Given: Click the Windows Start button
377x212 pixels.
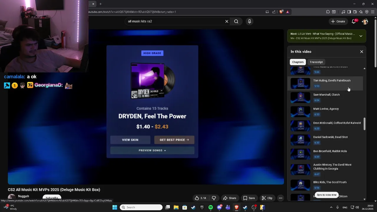Looking at the screenshot, I should coord(115,207).
